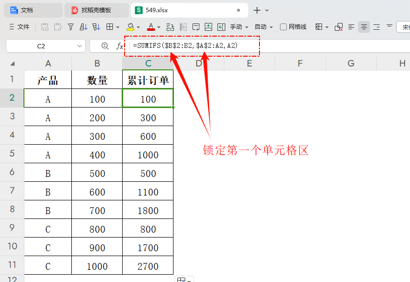Click the unsaved dot on 549.xlsx tab

[x=238, y=10]
